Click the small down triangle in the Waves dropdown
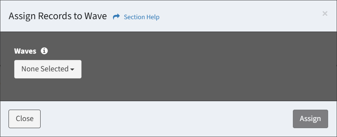337x137 pixels. point(72,70)
